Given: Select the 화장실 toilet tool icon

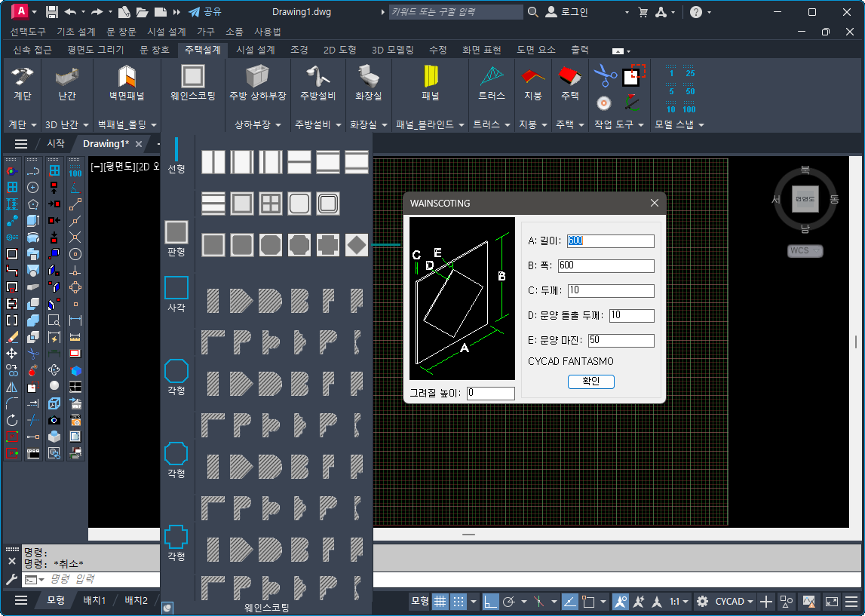Looking at the screenshot, I should coord(368,82).
